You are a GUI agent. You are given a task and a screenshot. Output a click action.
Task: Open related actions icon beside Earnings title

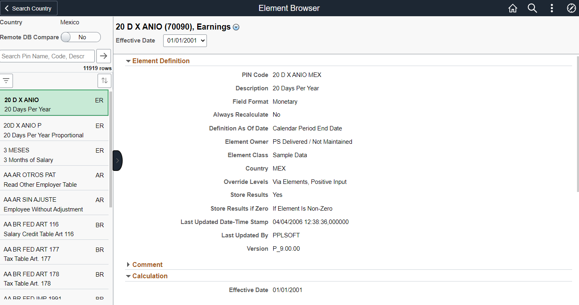pos(236,27)
